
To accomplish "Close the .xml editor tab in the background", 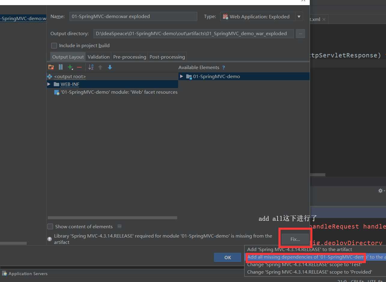I will tap(324, 19).
